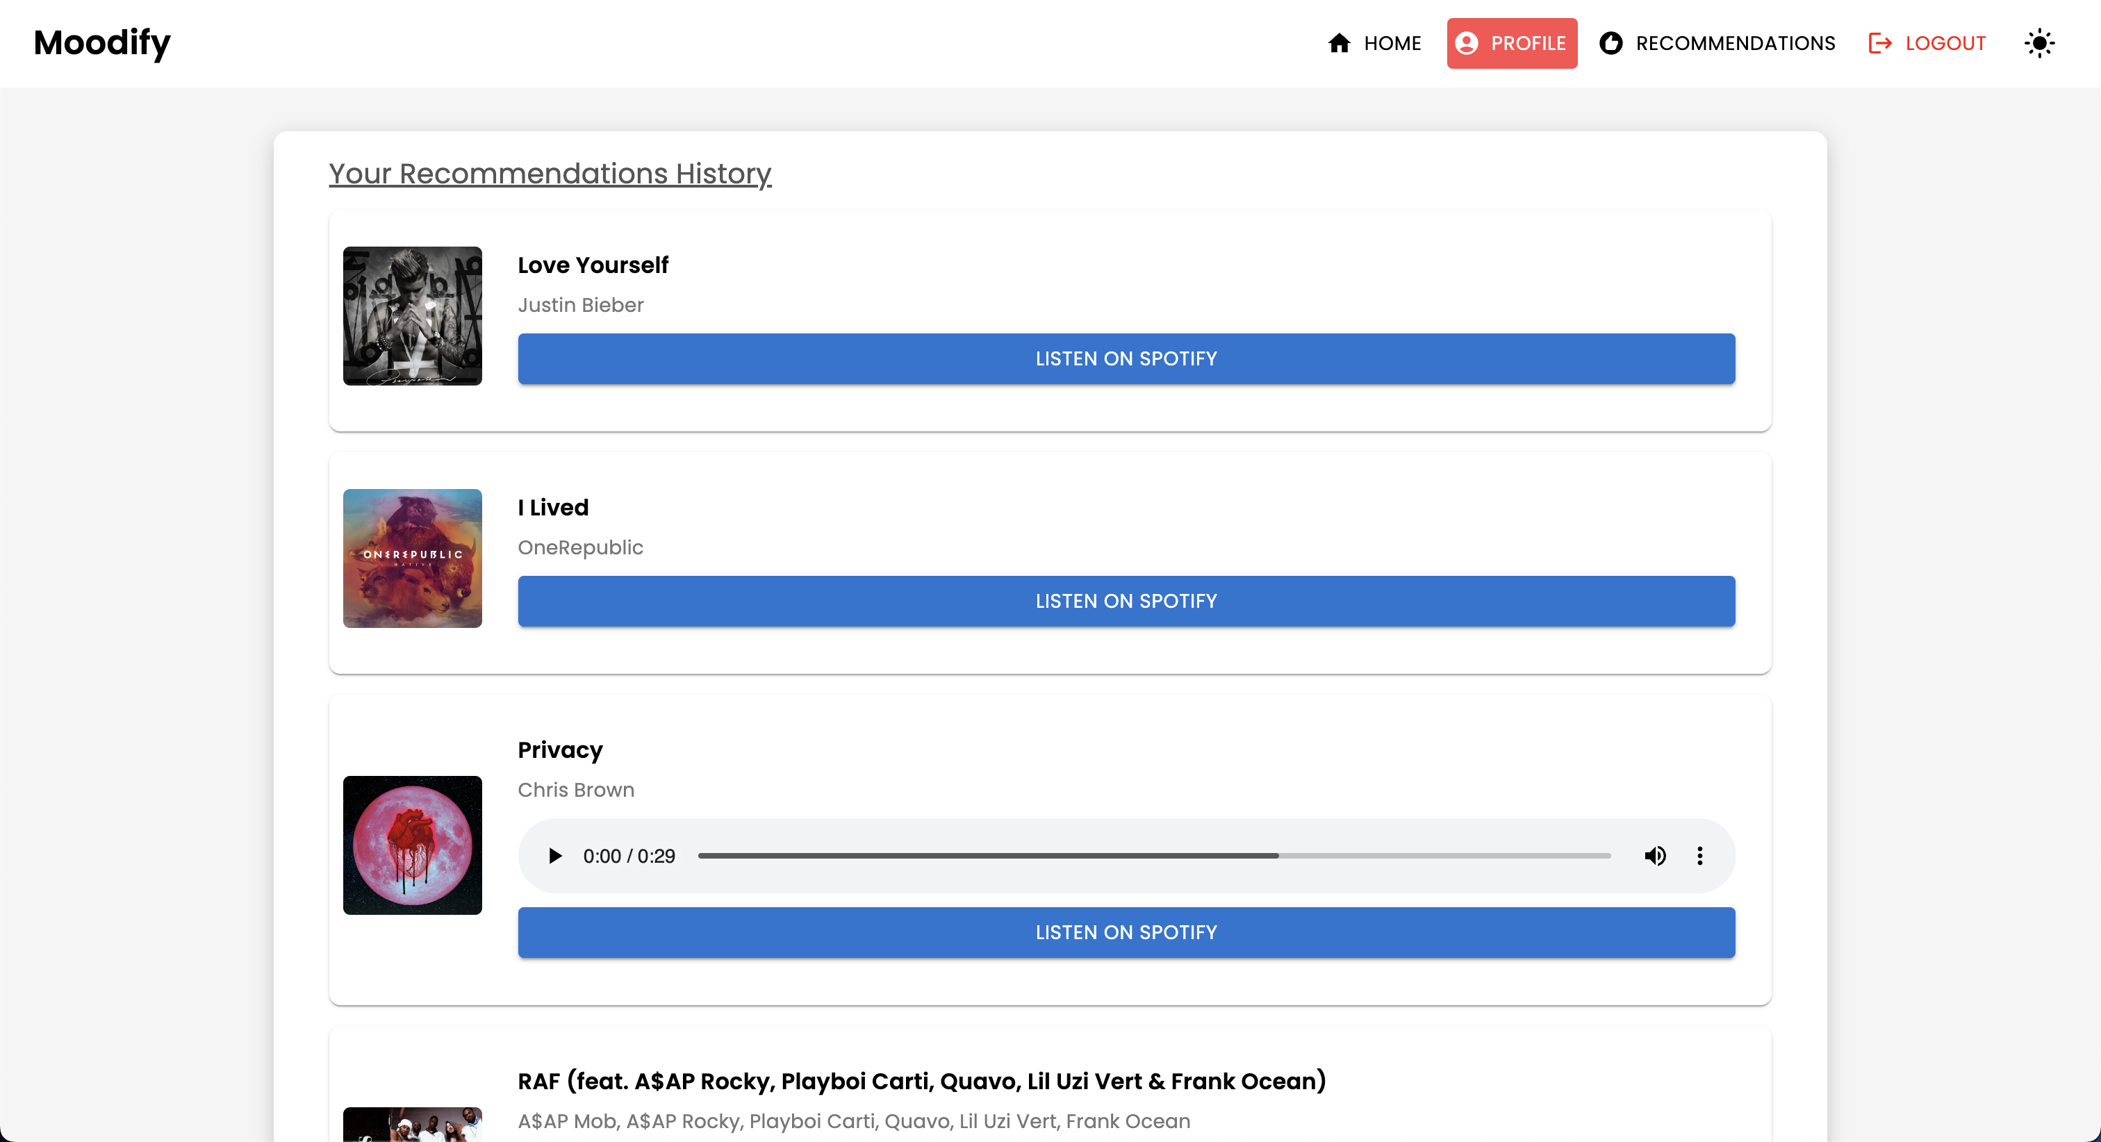Viewport: 2101px width, 1142px height.
Task: Open audio player more options menu
Action: (x=1699, y=856)
